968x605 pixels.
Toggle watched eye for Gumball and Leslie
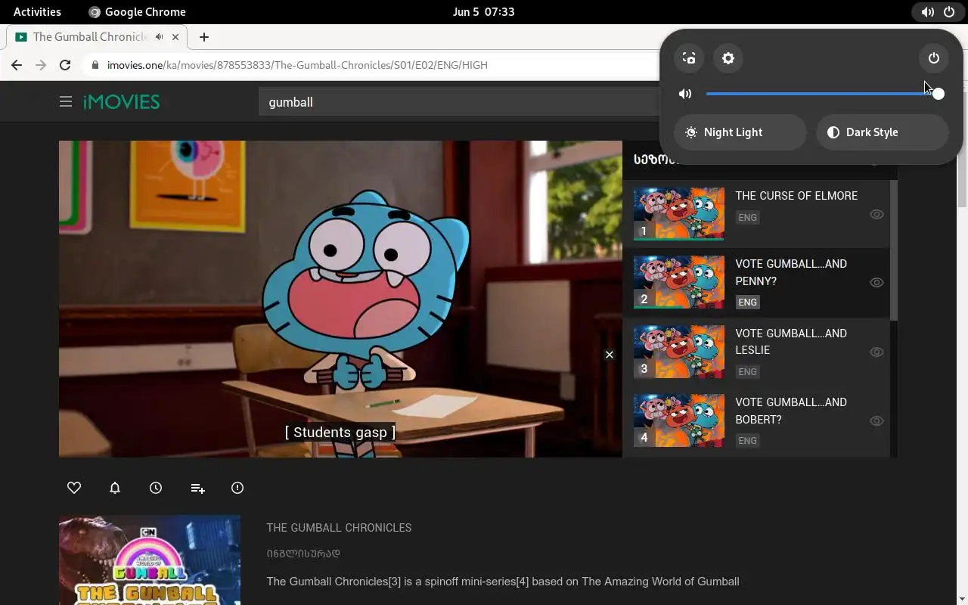(x=876, y=352)
